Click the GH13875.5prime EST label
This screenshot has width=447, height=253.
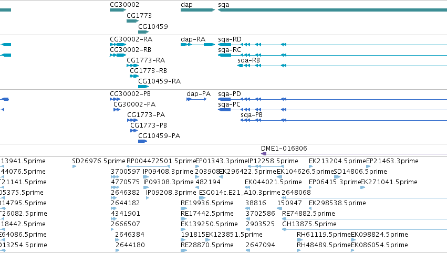pyautogui.click(x=309, y=224)
